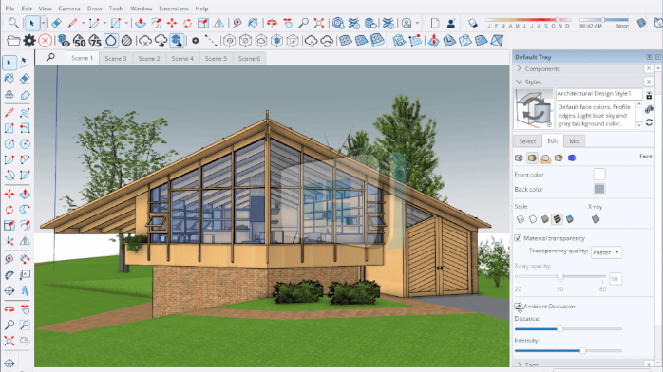
Task: Select Shaded with Textures face style
Action: tap(558, 219)
